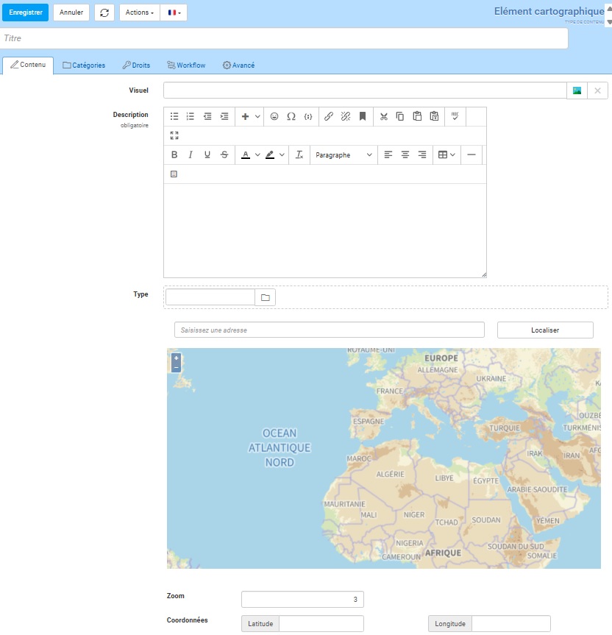The image size is (612, 635).
Task: Switch to the Catégories tab
Action: click(84, 65)
